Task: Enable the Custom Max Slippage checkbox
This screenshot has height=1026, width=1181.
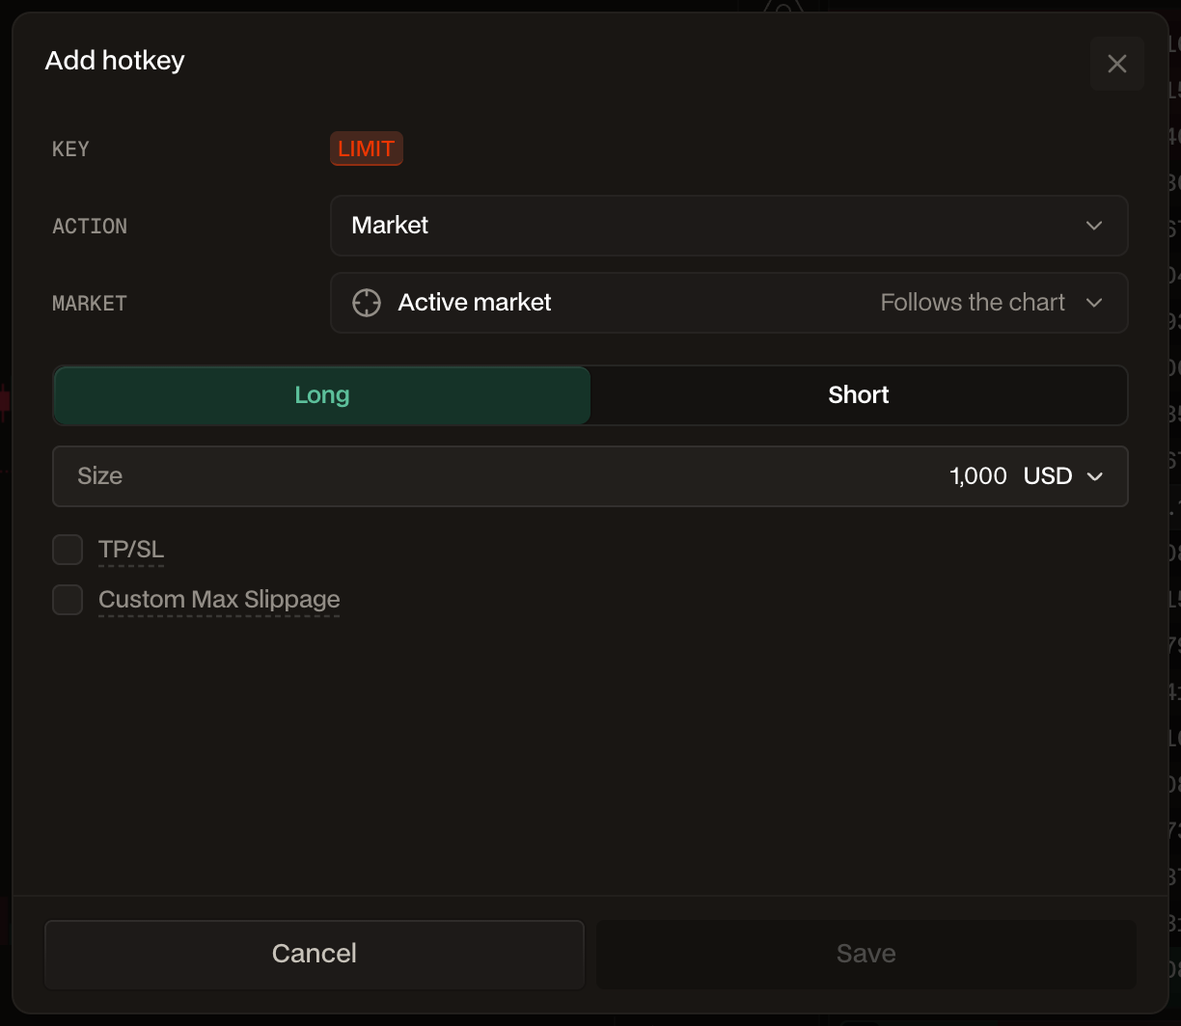Action: 68,600
